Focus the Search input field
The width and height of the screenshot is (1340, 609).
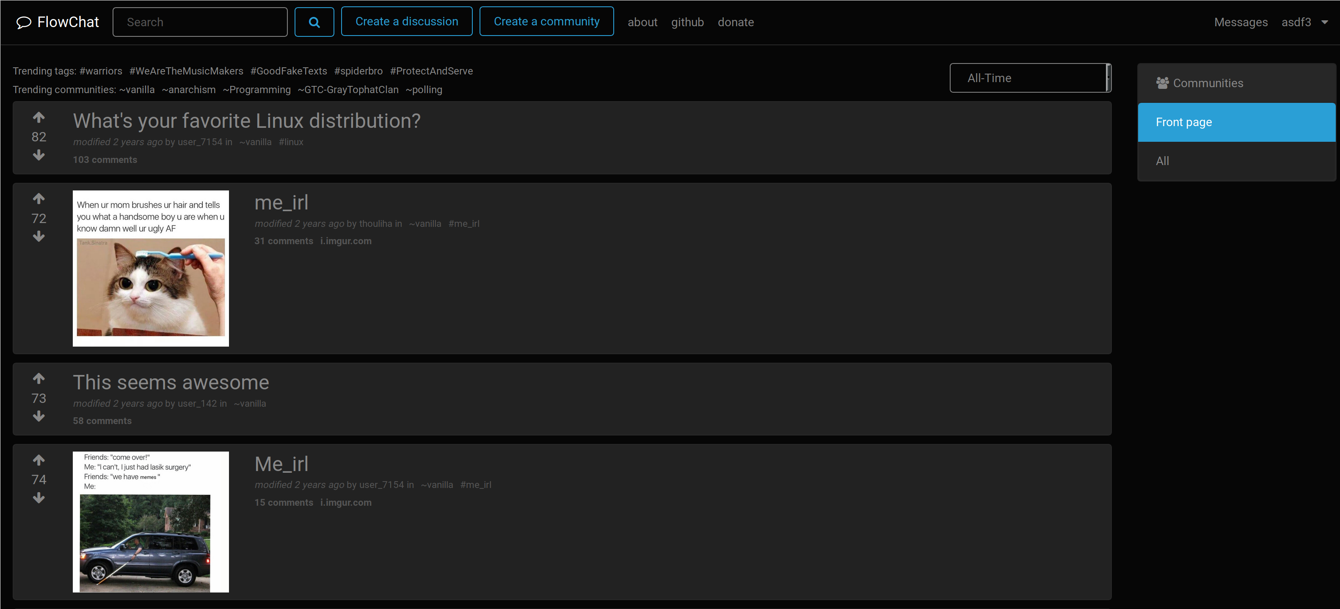pyautogui.click(x=200, y=22)
